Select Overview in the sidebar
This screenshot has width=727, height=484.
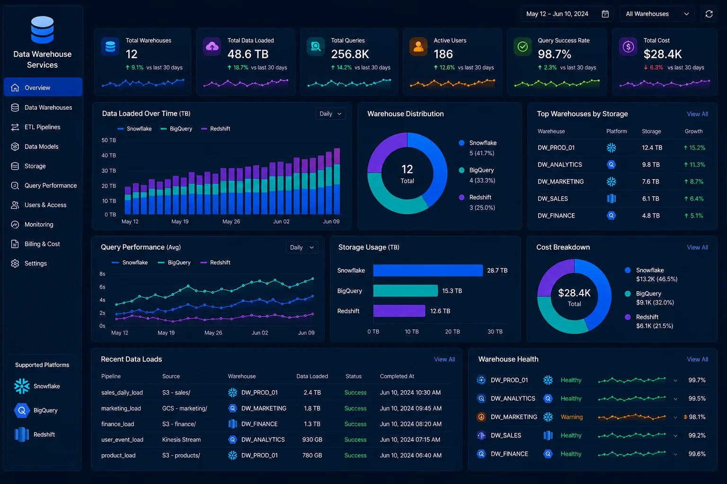pos(43,87)
